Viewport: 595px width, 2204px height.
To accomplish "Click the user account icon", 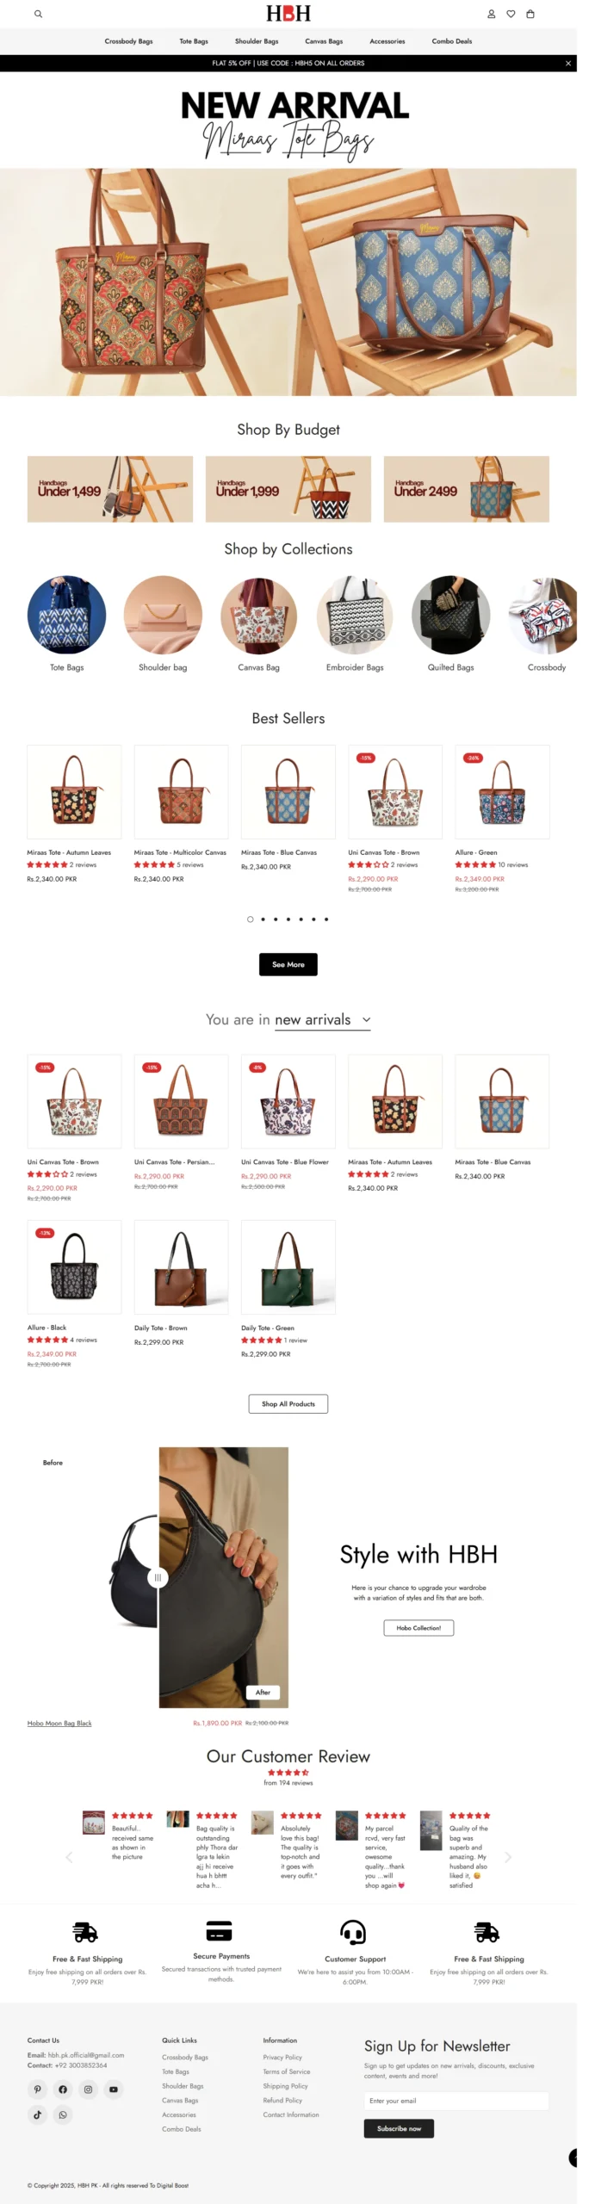I will [492, 14].
